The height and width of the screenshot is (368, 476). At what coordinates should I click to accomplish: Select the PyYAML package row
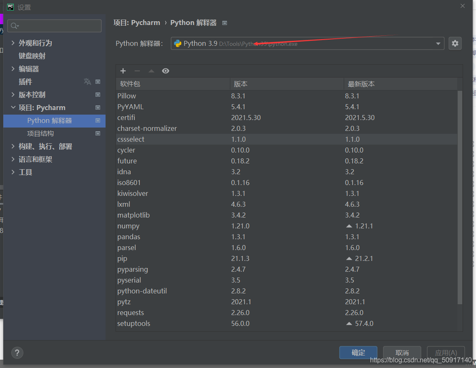click(287, 107)
